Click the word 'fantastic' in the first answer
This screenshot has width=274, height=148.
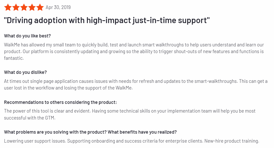coord(13,58)
